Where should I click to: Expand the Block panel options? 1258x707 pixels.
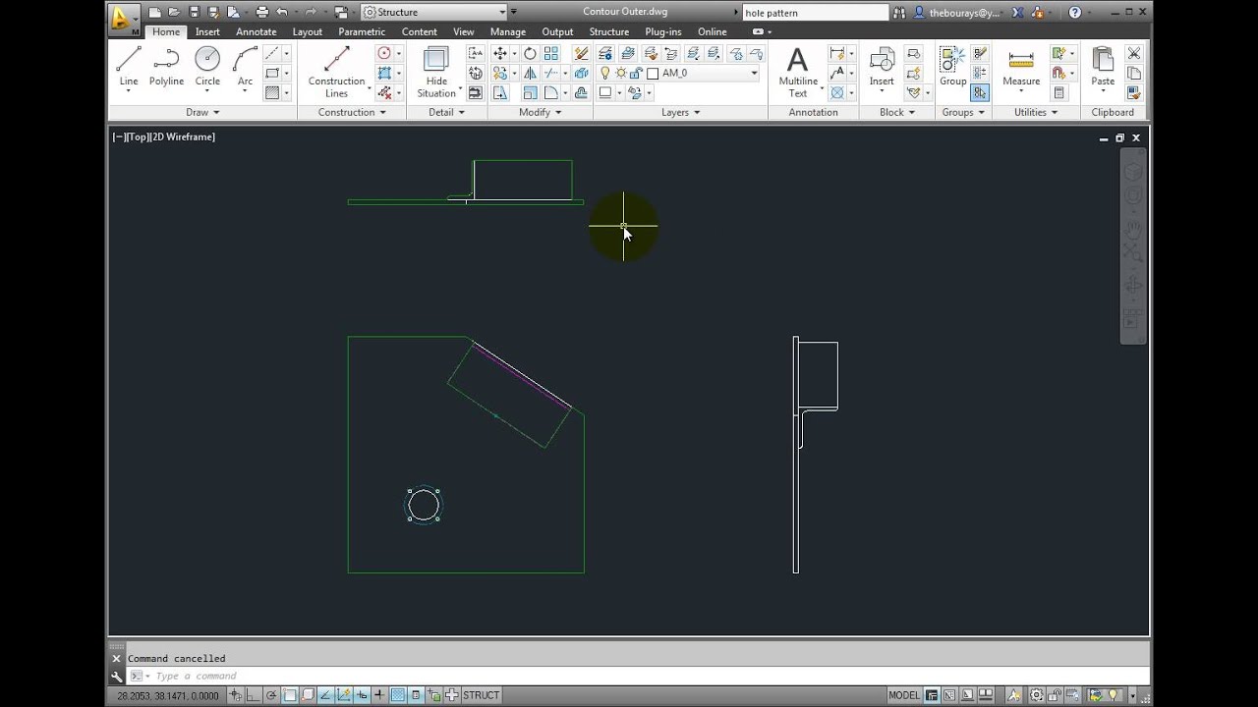(896, 112)
